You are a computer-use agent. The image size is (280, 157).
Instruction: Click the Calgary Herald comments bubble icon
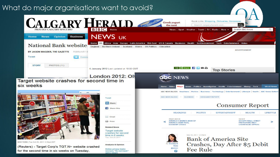pos(76,57)
